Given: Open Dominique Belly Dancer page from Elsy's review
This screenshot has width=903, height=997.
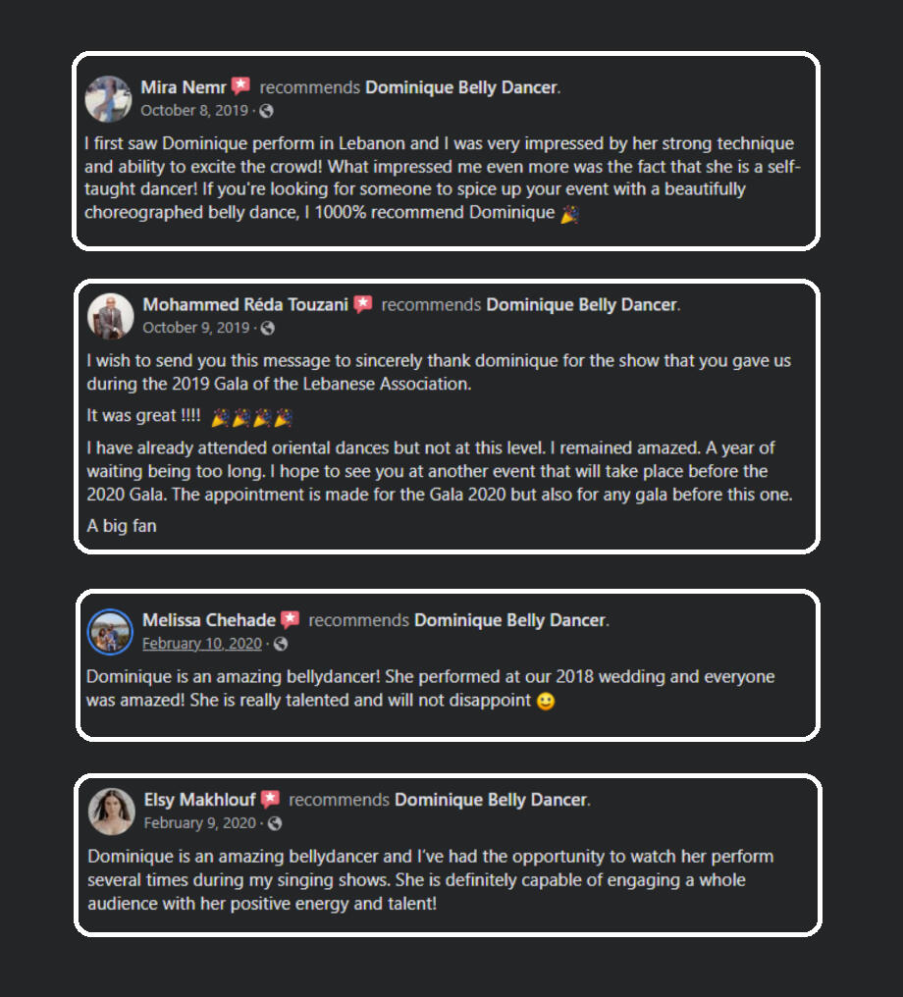Looking at the screenshot, I should point(489,799).
